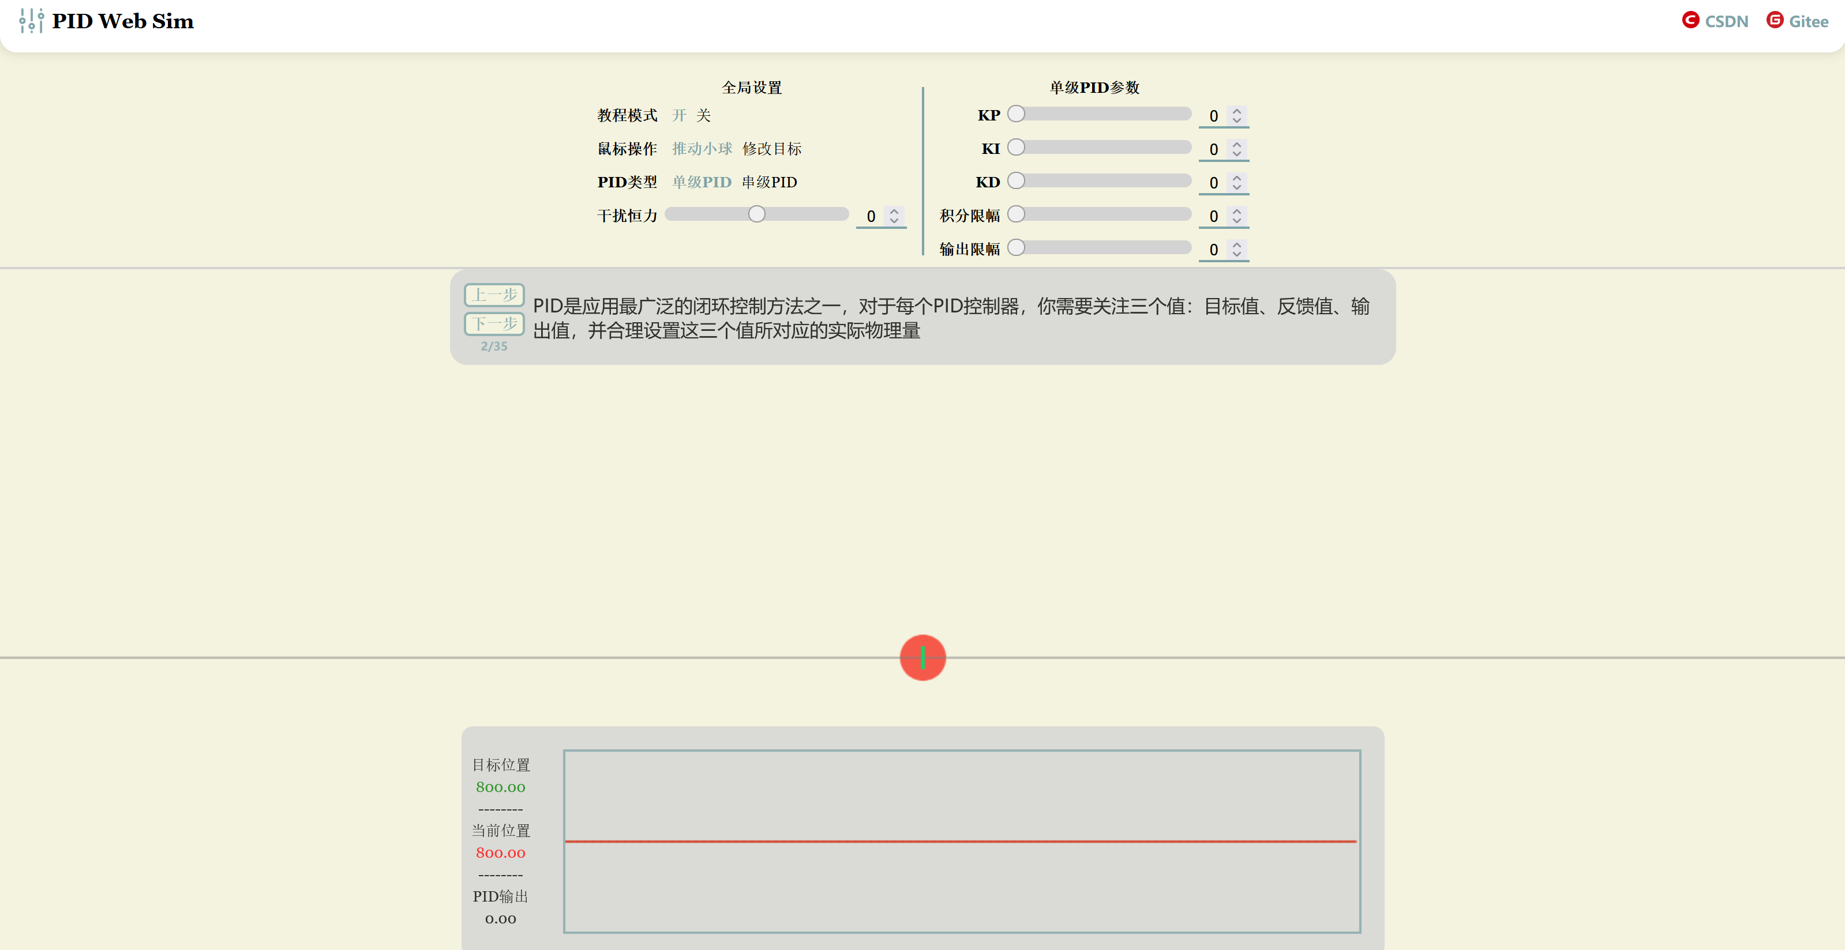Click the 积分限幅 slider track
The width and height of the screenshot is (1845, 950).
click(1100, 214)
